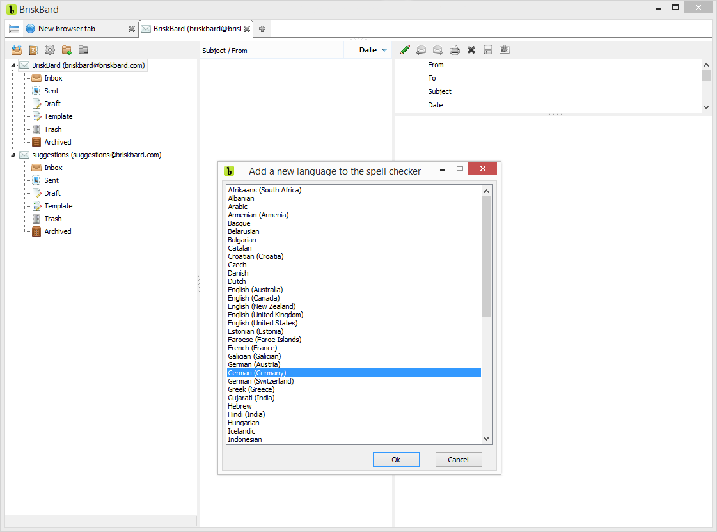Viewport: 717px width, 532px height.
Task: Click language list scroll up arrow
Action: (x=487, y=191)
